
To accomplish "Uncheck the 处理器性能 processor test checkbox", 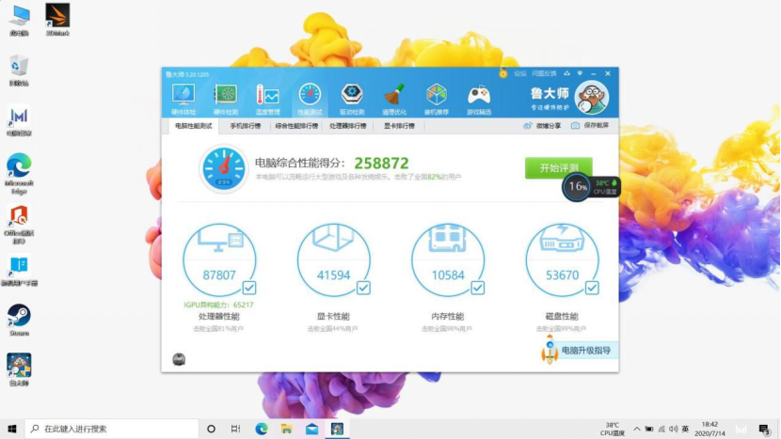I will pyautogui.click(x=249, y=288).
